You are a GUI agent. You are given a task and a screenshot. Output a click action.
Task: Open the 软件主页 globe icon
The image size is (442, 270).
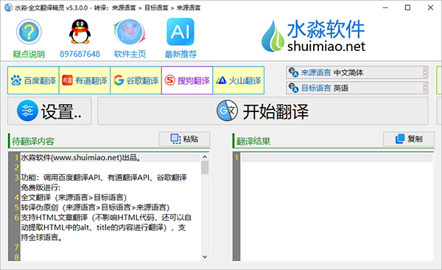(130, 32)
